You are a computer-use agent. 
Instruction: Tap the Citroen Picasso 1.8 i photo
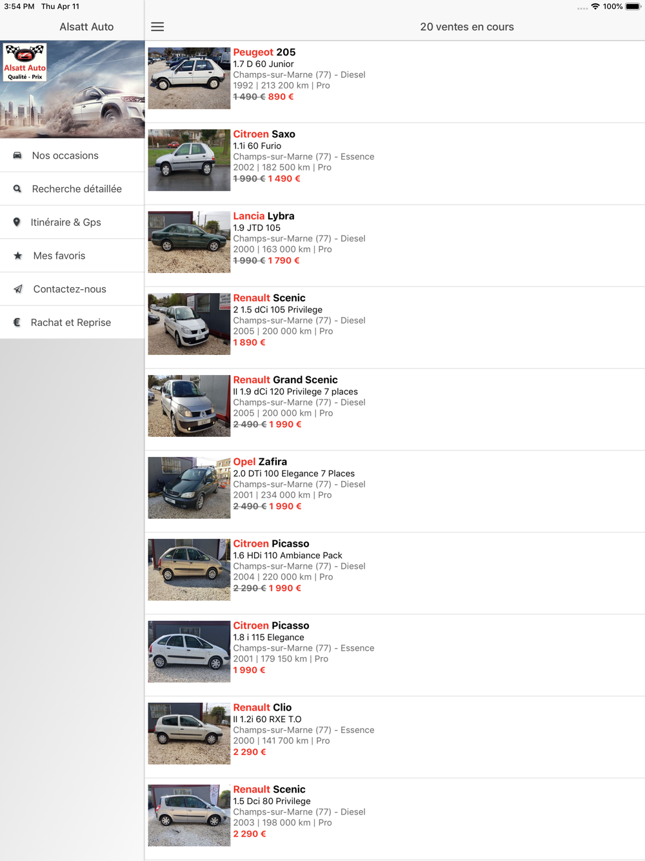tap(189, 652)
